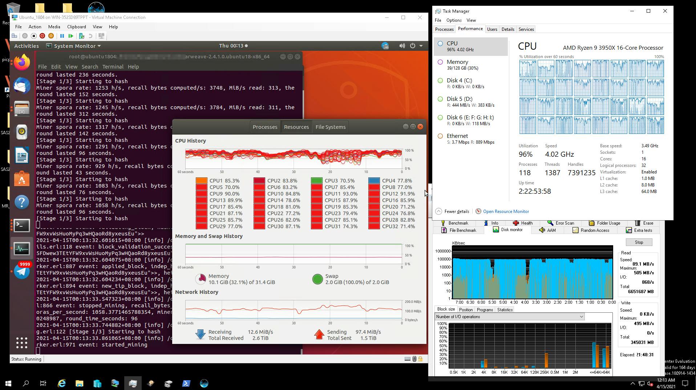Select Ethernet in Task Manager sidebar
The height and width of the screenshot is (390, 696).
coord(471,139)
